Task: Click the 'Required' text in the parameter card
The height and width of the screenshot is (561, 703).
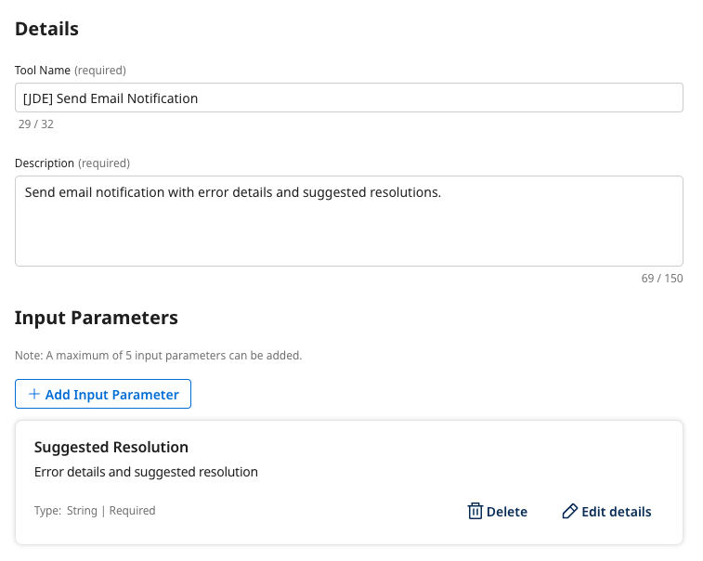Action: pos(132,511)
